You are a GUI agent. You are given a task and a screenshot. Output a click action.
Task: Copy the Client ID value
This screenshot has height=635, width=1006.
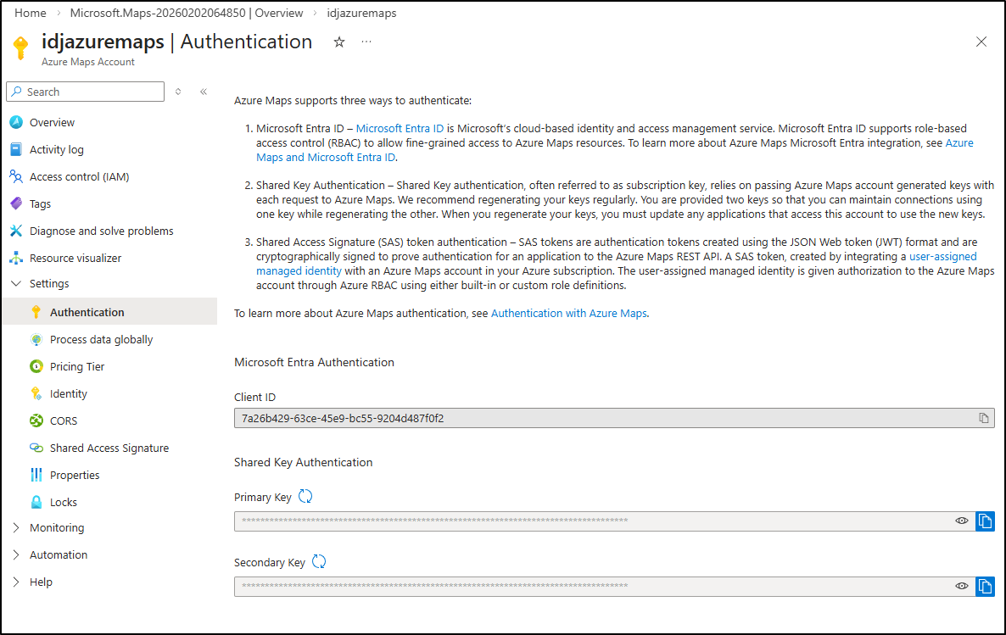coord(984,418)
